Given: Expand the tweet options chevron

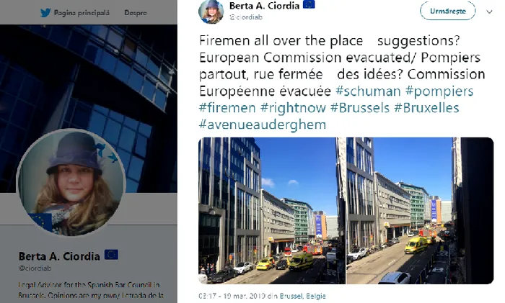Looking at the screenshot, I should (489, 12).
